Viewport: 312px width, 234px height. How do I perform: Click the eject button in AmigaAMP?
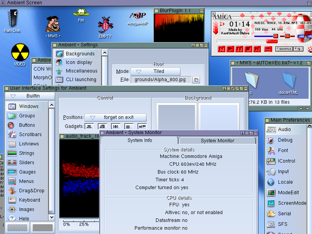(x=268, y=49)
